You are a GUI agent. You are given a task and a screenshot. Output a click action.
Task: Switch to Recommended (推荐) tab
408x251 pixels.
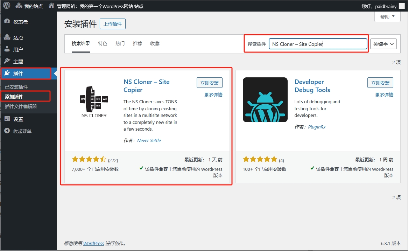pyautogui.click(x=138, y=43)
